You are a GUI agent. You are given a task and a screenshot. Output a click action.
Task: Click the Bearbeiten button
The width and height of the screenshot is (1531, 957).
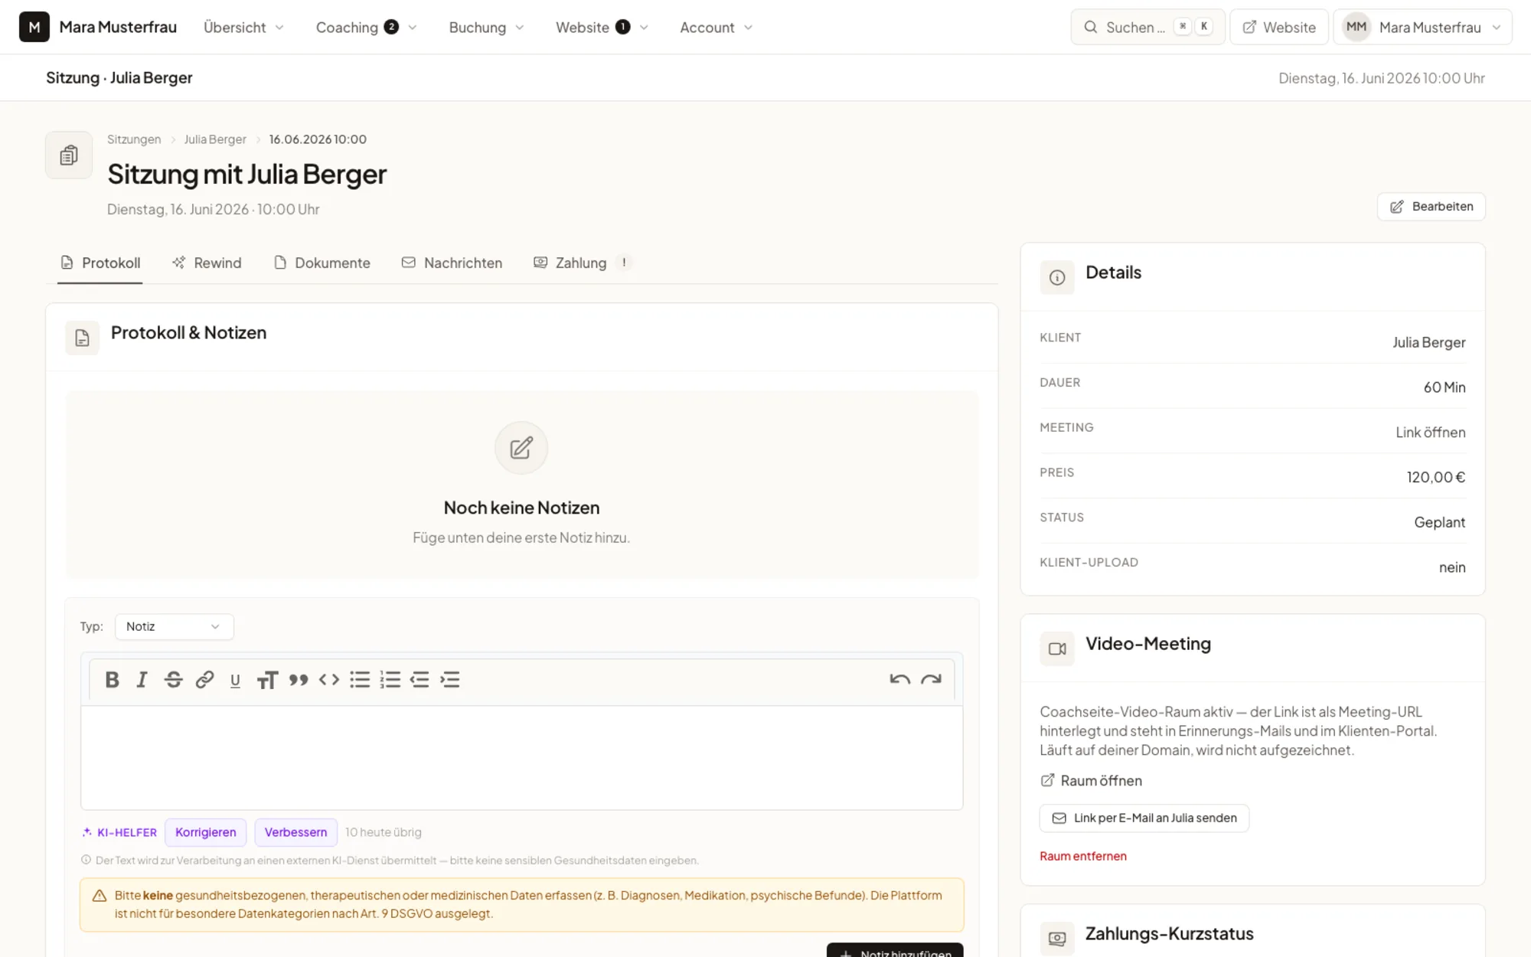pyautogui.click(x=1431, y=207)
